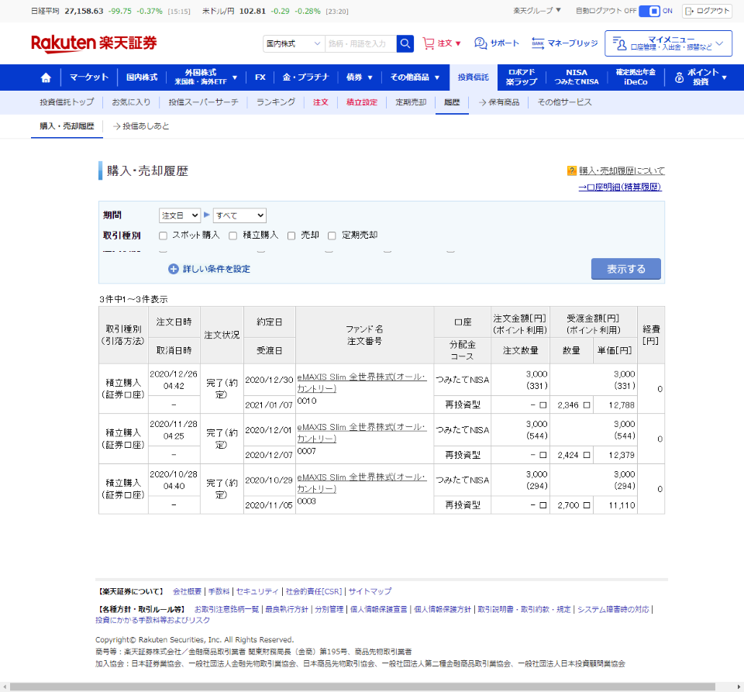Toggle the auto logout switch
This screenshot has height=692, width=744.
click(x=649, y=11)
